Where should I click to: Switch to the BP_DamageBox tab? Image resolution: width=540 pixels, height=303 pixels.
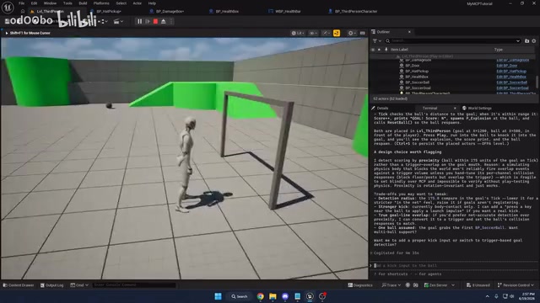[170, 11]
